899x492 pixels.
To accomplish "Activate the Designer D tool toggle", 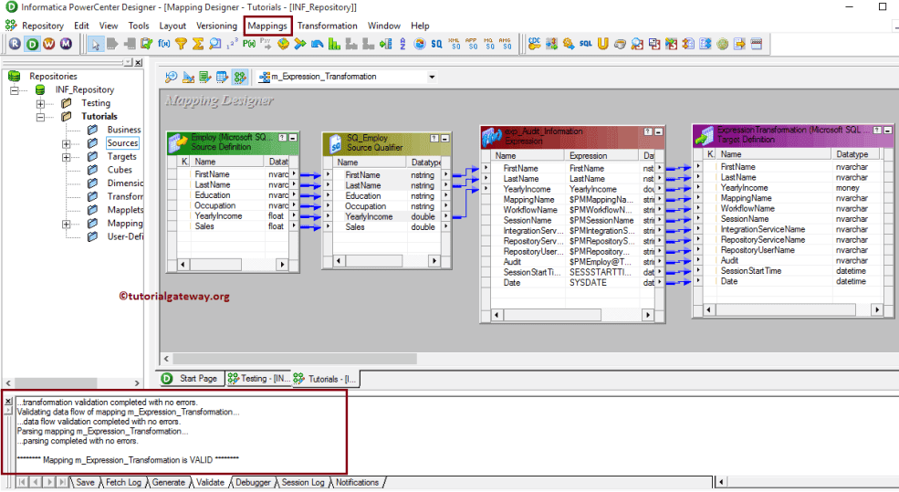I will coord(32,44).
